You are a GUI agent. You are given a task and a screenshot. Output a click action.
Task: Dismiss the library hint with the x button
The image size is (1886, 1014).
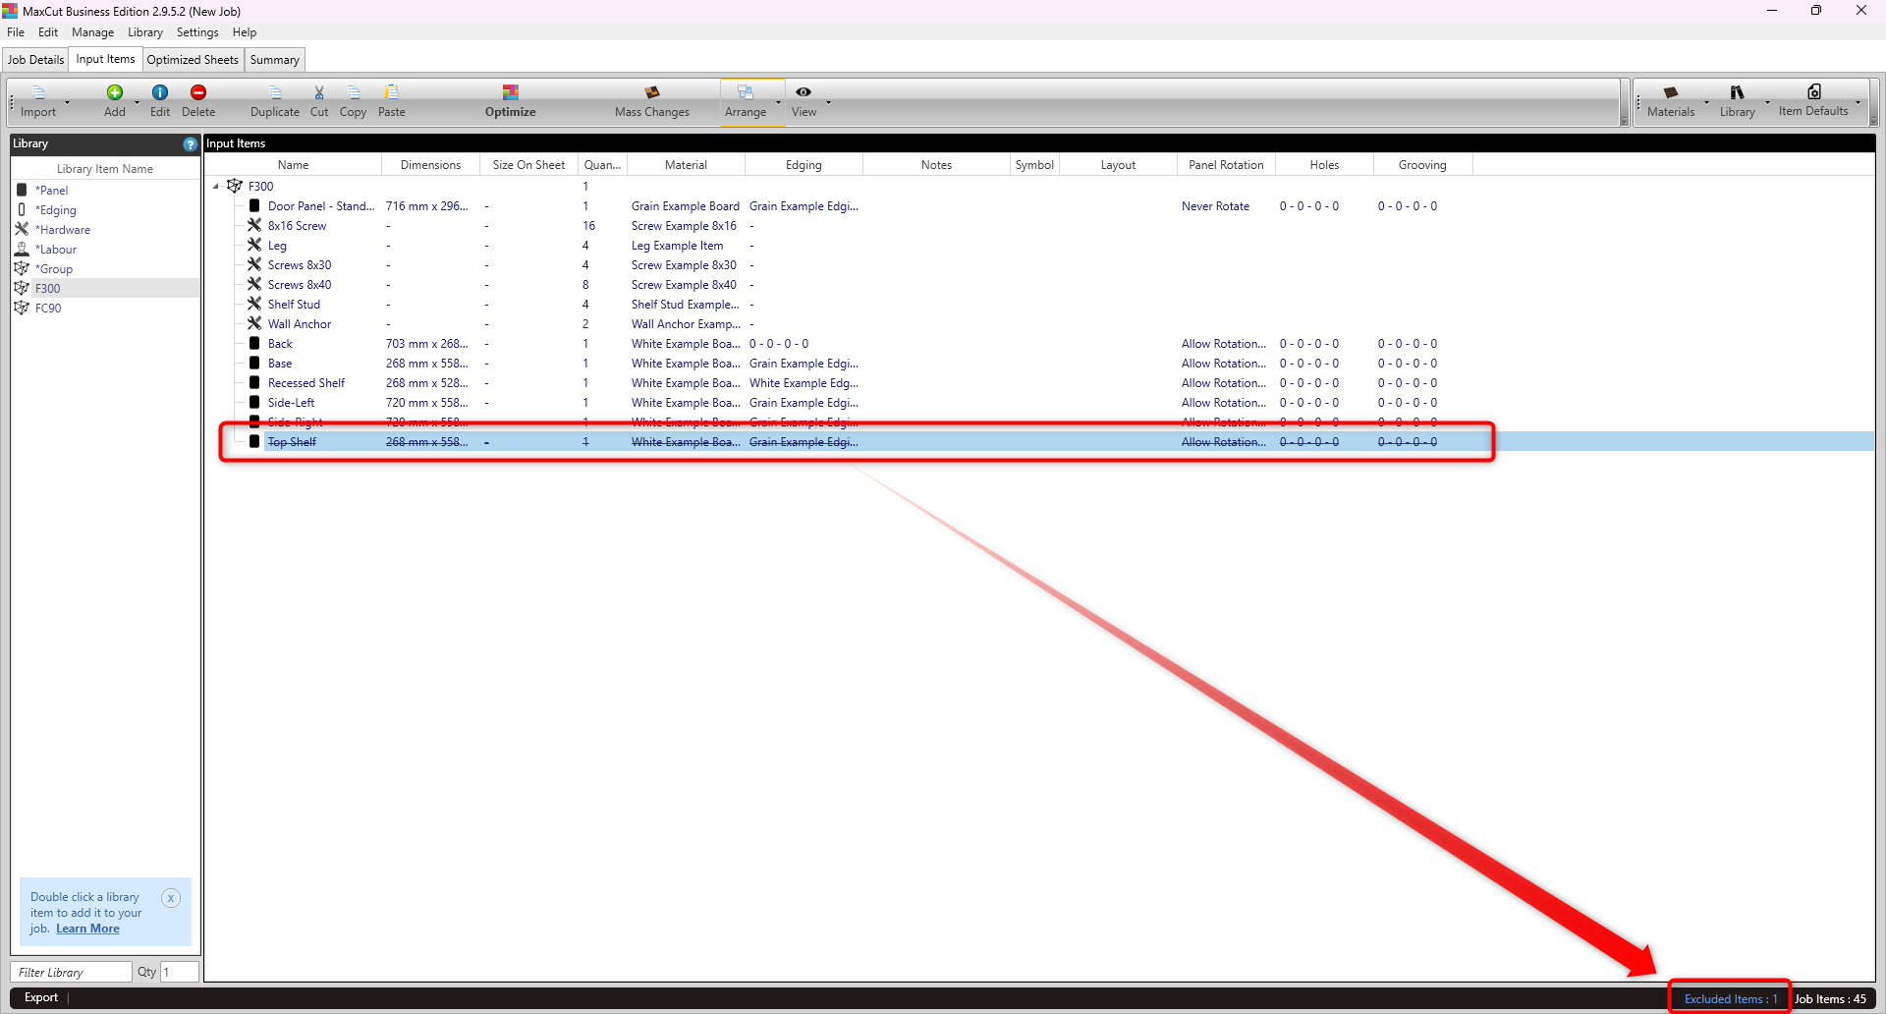(171, 898)
